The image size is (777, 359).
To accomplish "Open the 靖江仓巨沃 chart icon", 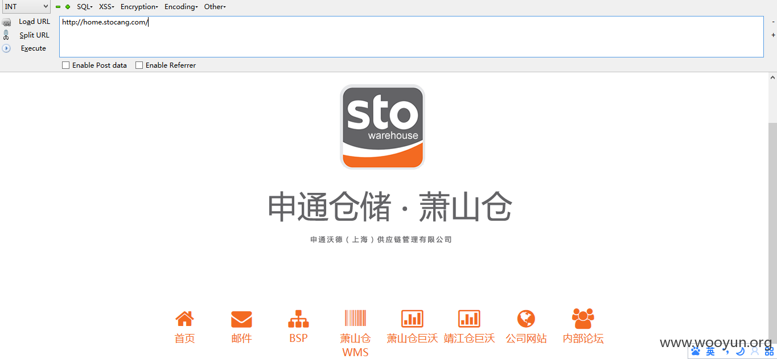I will coord(469,319).
